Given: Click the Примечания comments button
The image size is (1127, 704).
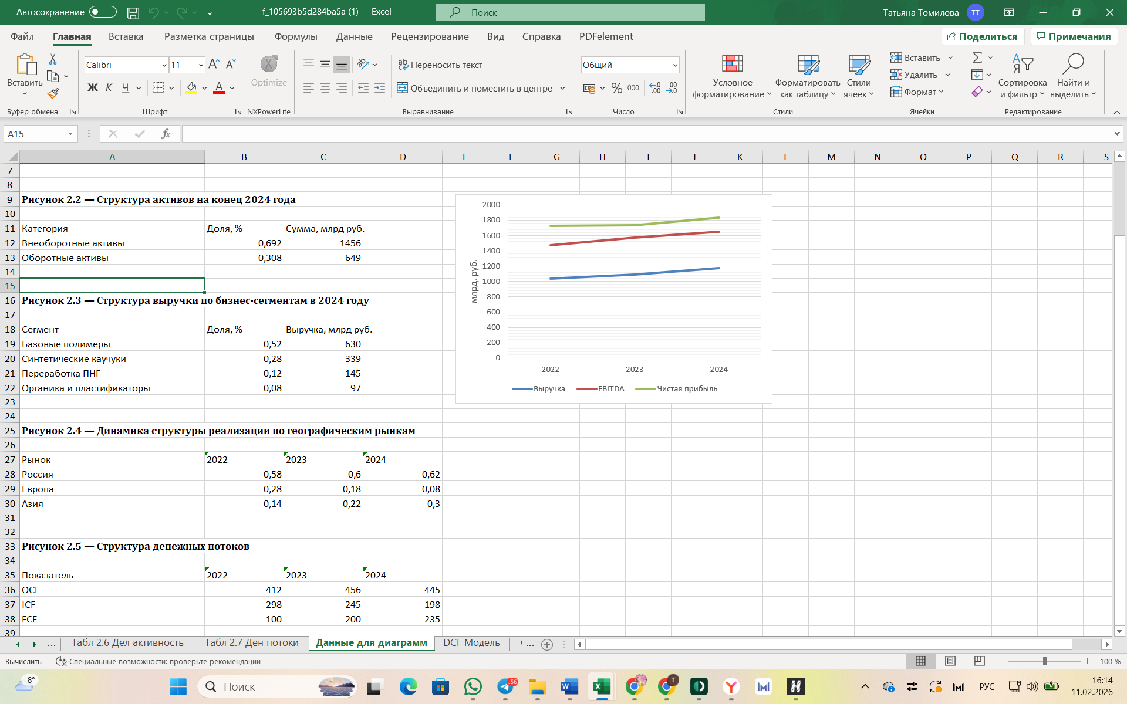Looking at the screenshot, I should point(1074,36).
